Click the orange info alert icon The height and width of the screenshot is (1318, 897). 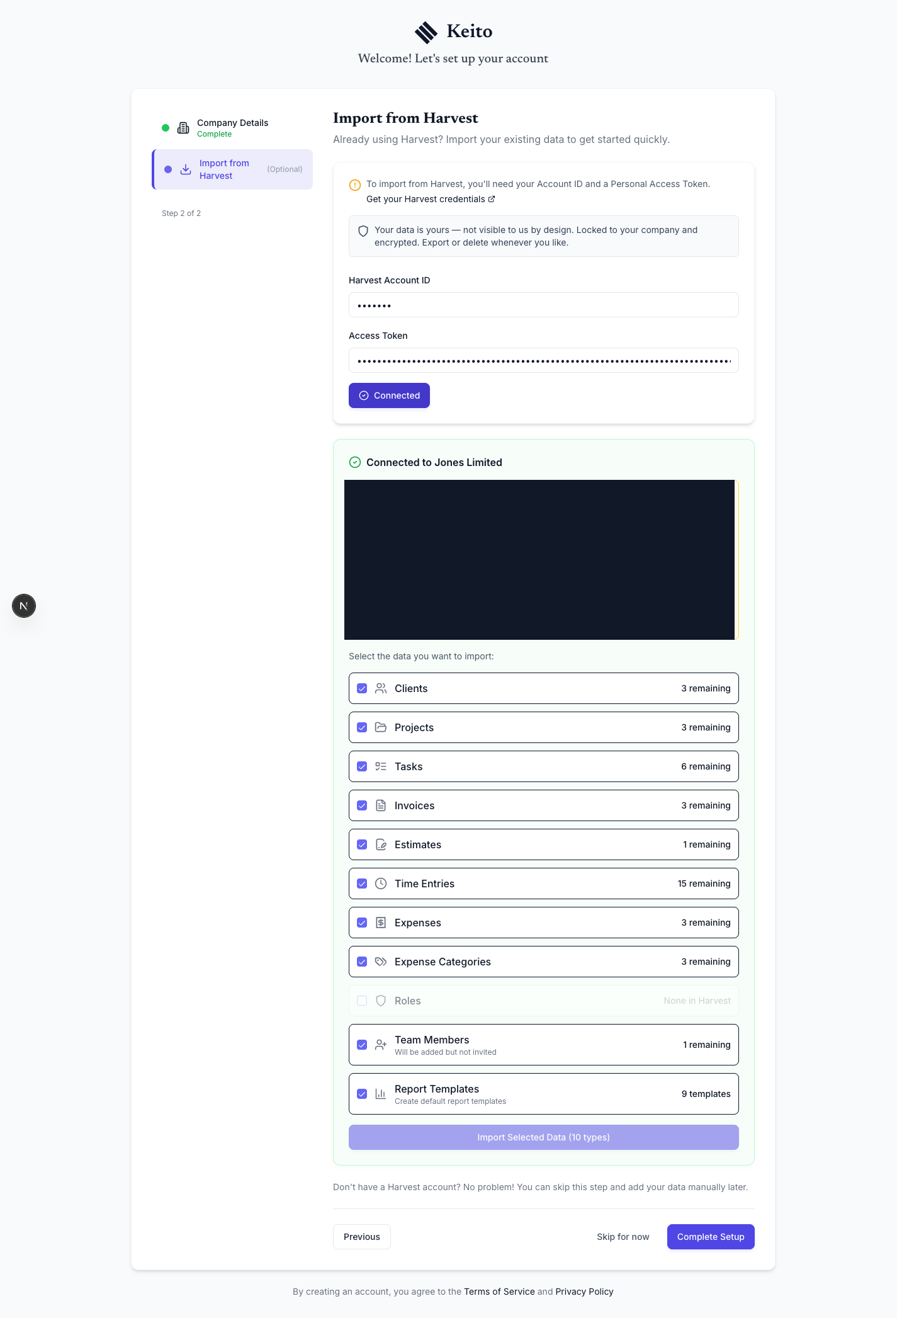click(x=355, y=185)
